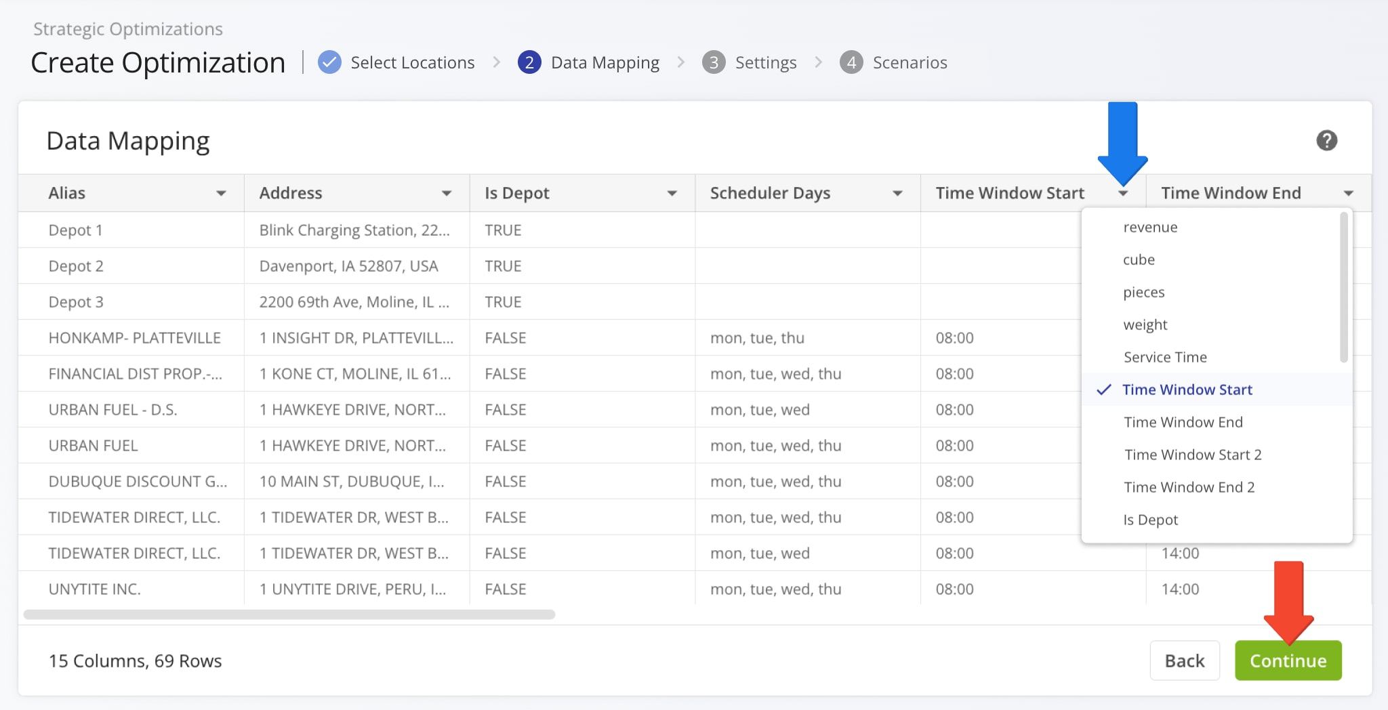1388x710 pixels.
Task: Click the Back button
Action: point(1185,661)
